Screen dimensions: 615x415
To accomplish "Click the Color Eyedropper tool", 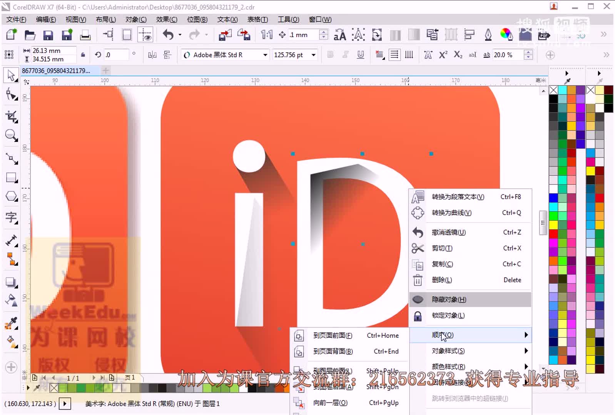I will (11, 323).
